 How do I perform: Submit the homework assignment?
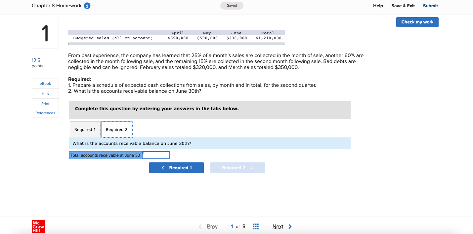(430, 6)
